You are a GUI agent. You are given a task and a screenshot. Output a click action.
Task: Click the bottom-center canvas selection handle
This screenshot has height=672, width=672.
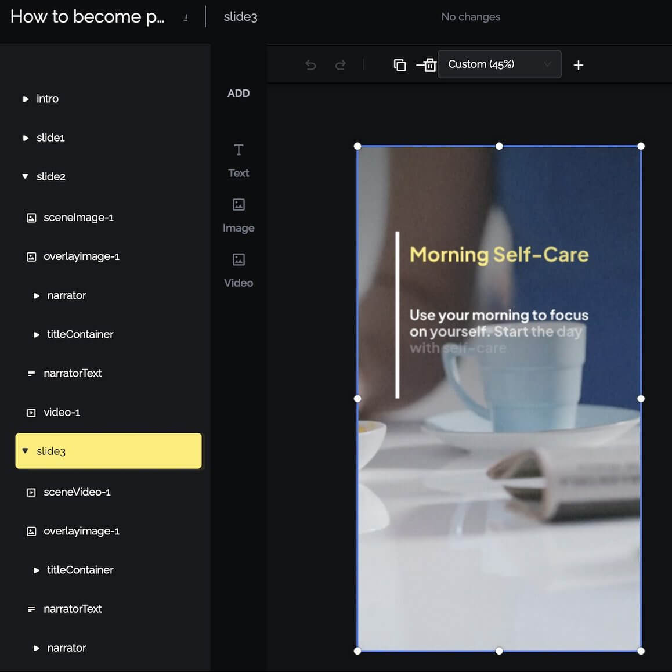click(x=499, y=651)
